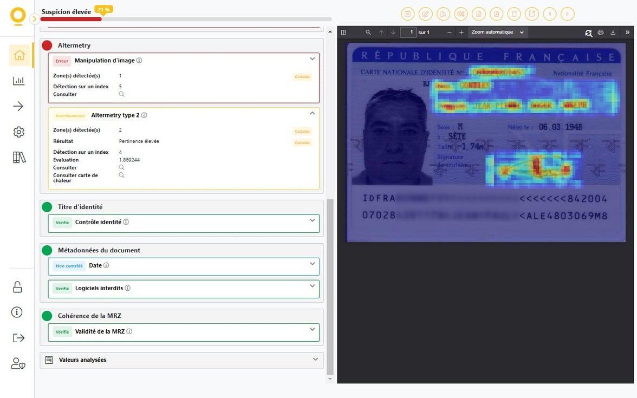Open the library books icon in sidebar
The height and width of the screenshot is (398, 637).
(19, 158)
